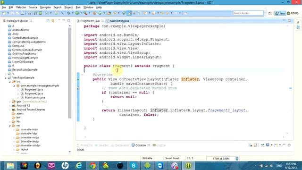Click the Quick Access search field
This screenshot has width=302, height=170.
248,13
